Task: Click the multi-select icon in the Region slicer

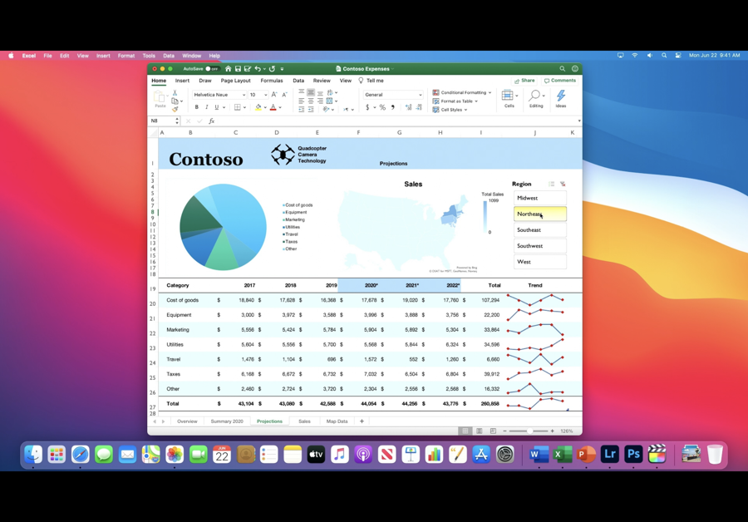Action: pos(552,184)
